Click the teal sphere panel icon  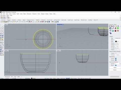click(x=113, y=31)
